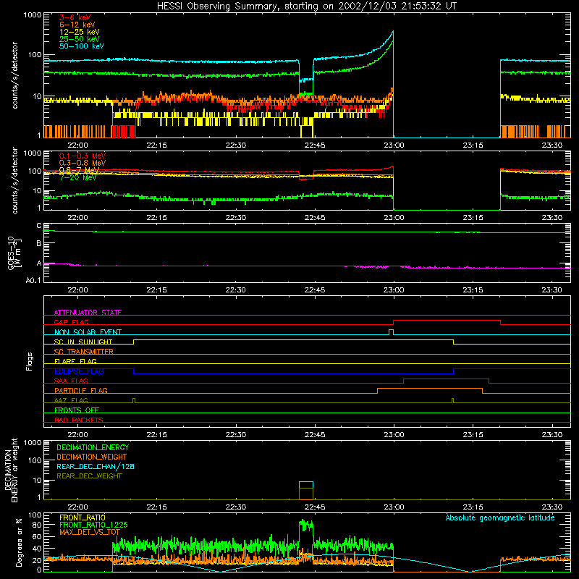Click the Absolute geomagnetic latitude label
579x579 pixels.
[500, 517]
